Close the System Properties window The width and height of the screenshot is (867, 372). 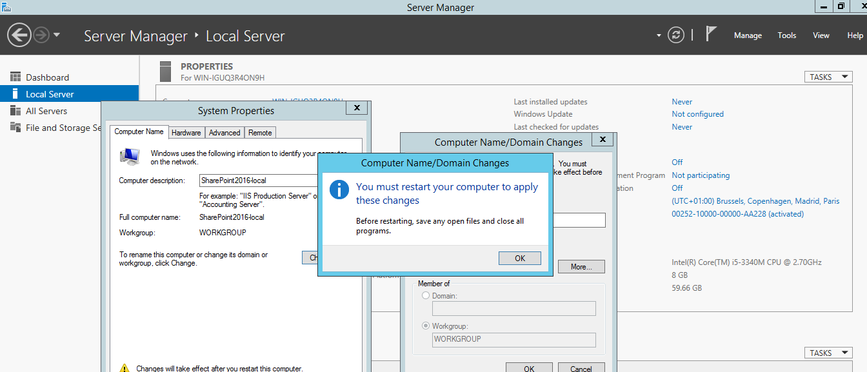click(357, 109)
